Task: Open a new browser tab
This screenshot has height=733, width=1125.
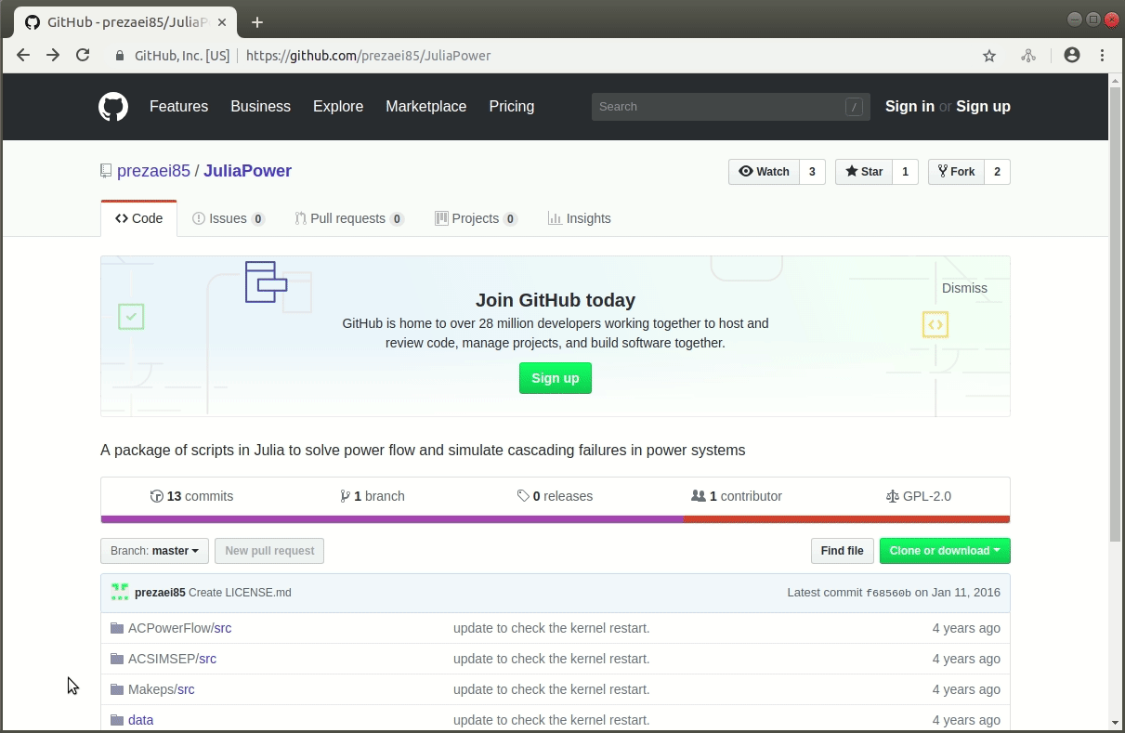Action: [x=257, y=22]
